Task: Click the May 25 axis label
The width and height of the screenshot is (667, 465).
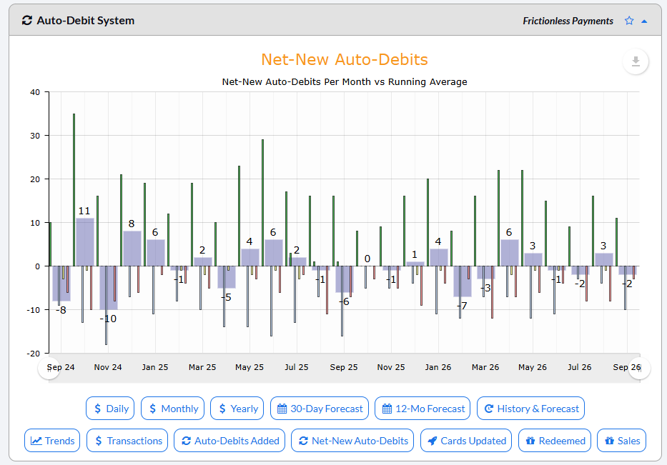Action: click(249, 367)
